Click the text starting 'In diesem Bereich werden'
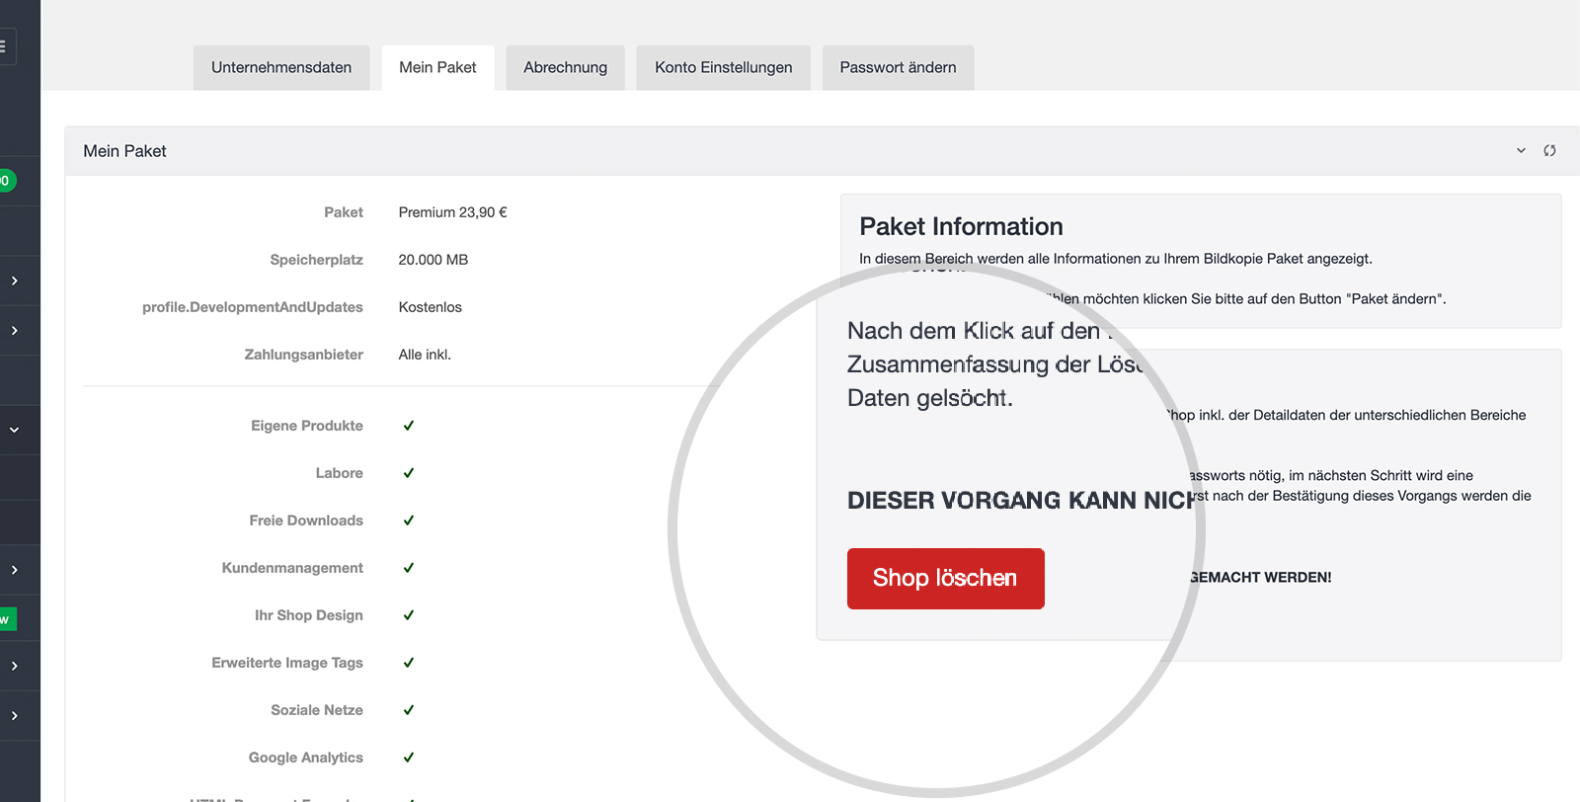This screenshot has width=1580, height=802. click(1116, 259)
